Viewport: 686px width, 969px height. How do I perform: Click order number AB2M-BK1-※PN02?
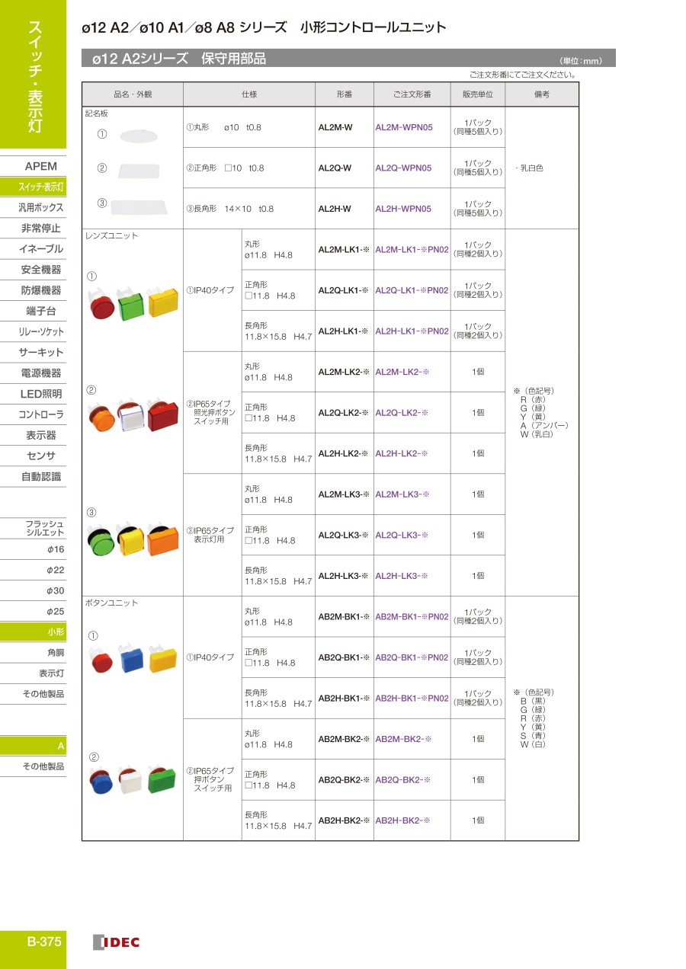[412, 616]
